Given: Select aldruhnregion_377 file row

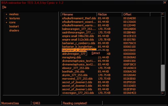Looking at the screenshot, I should [x=75, y=54].
